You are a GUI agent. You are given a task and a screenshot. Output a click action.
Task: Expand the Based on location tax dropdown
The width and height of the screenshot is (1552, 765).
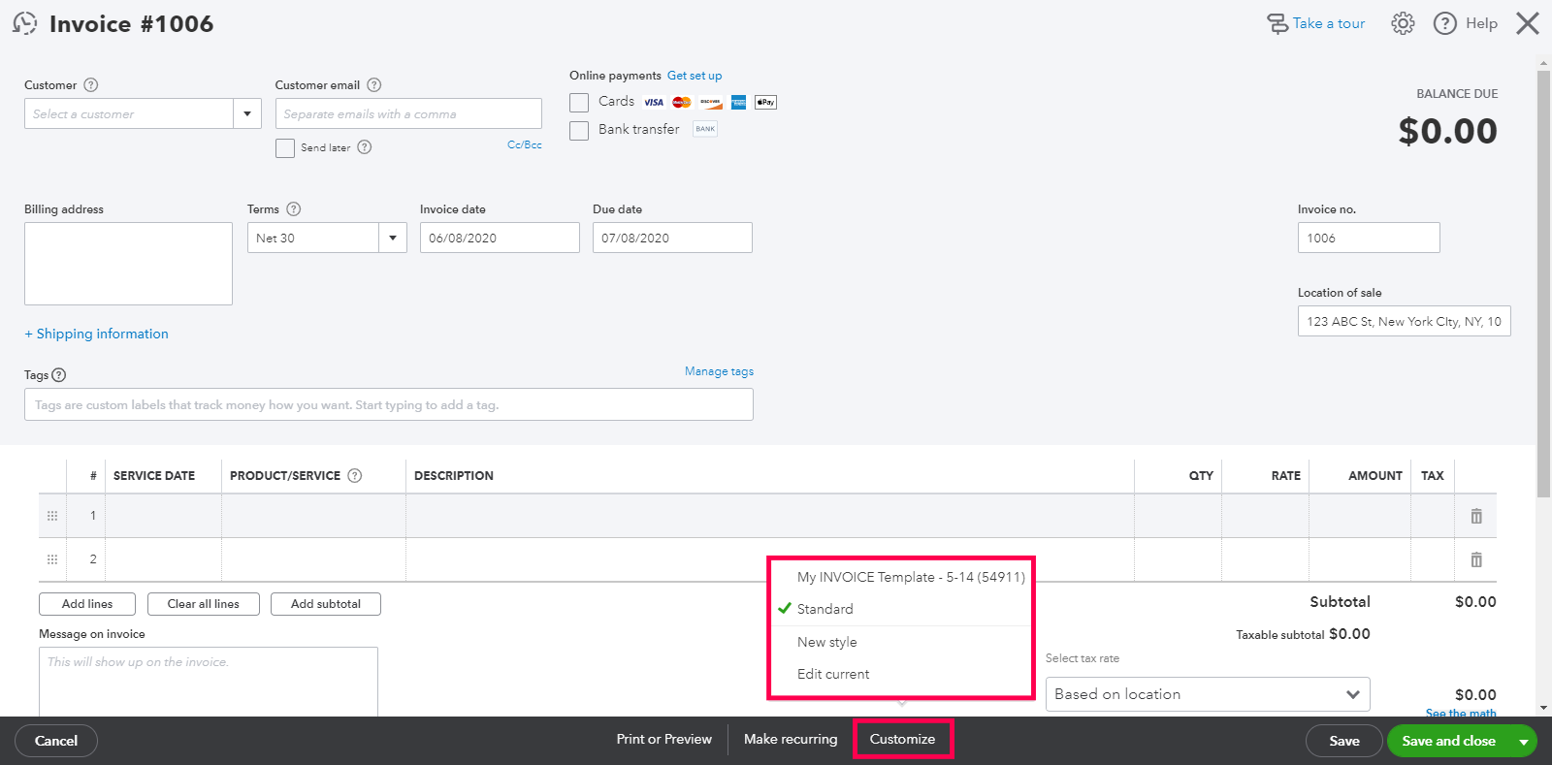pos(1208,694)
